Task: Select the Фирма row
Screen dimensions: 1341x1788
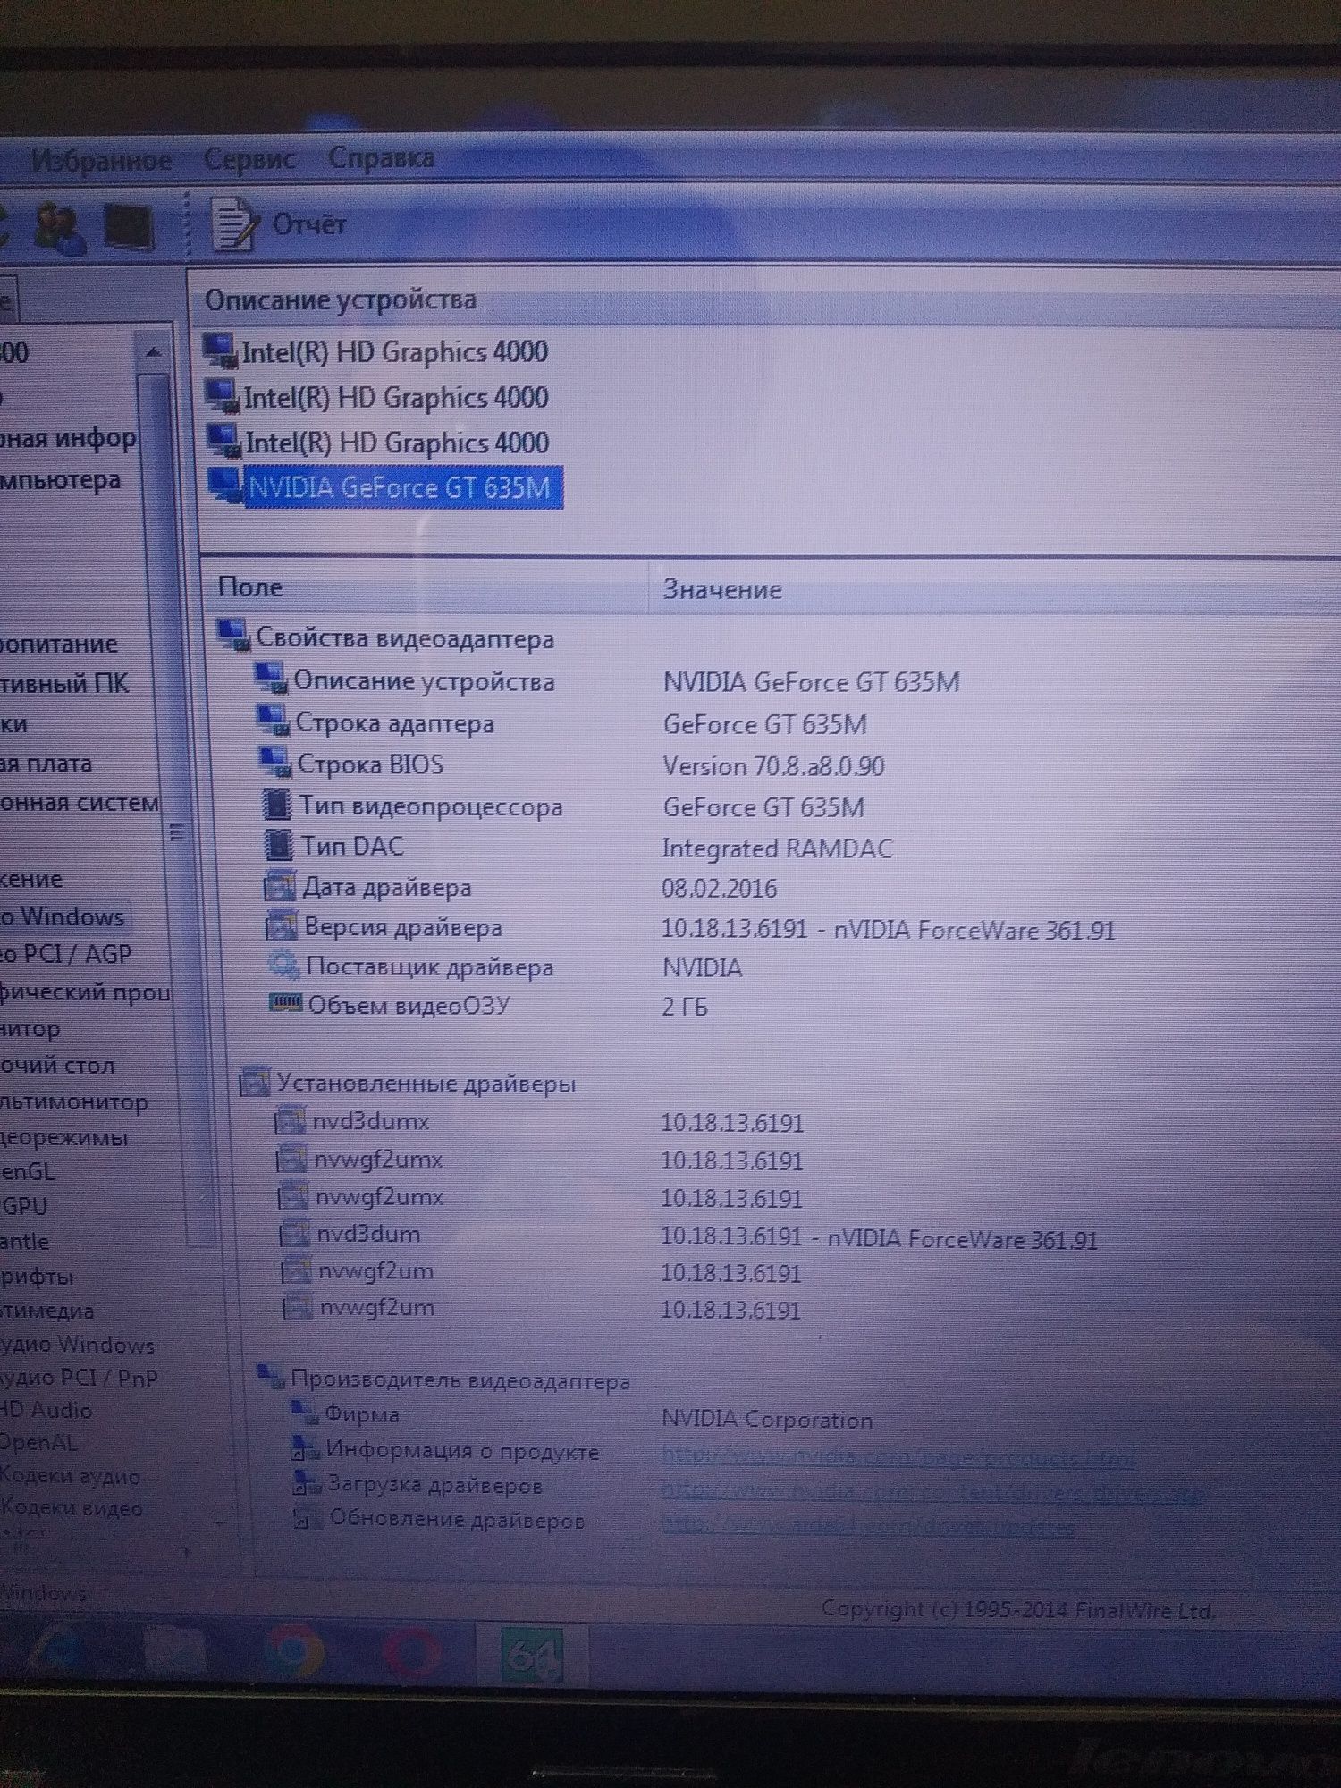Action: click(x=362, y=1414)
